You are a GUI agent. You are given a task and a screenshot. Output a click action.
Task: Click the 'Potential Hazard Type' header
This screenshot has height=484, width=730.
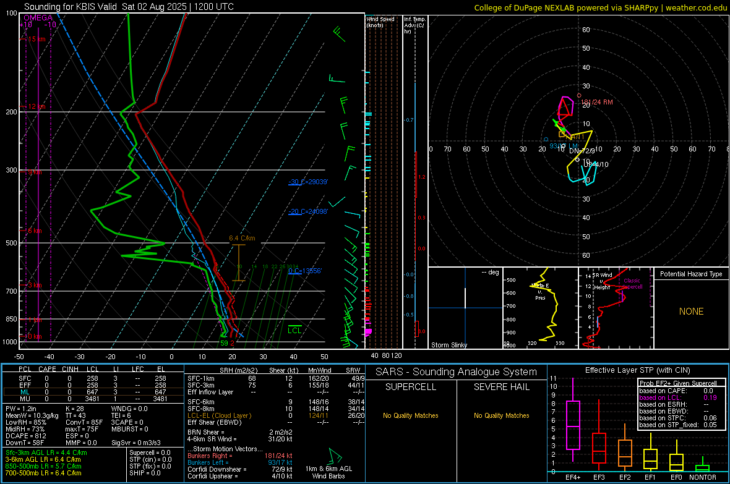coord(691,274)
